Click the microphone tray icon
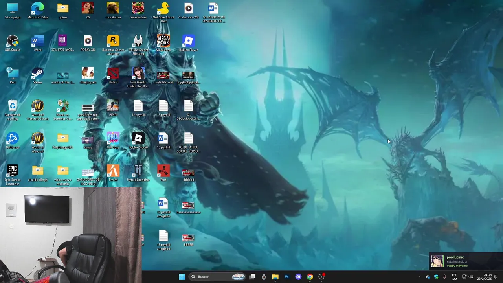503x283 pixels. click(444, 277)
